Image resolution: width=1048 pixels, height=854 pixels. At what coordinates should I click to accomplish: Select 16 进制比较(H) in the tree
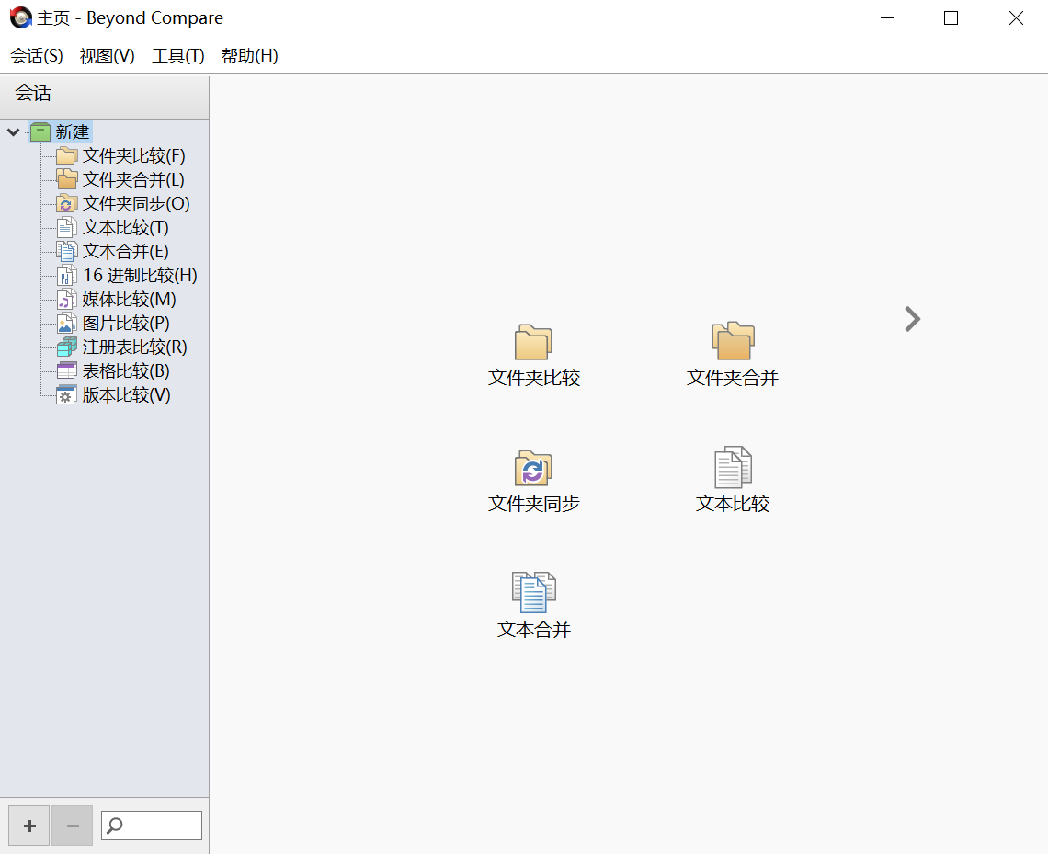(140, 275)
